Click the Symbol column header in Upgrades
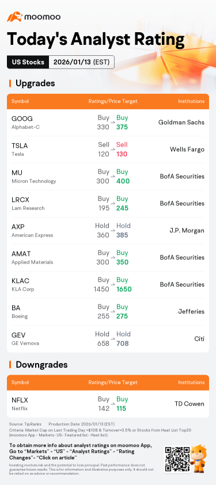Image resolution: width=216 pixels, height=485 pixels. [20, 101]
